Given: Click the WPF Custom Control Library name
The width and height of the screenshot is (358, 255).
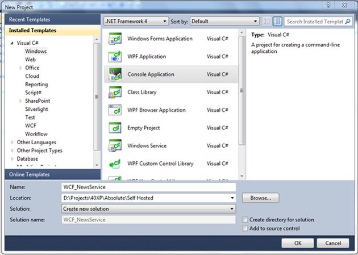Looking at the screenshot, I should pos(160,164).
